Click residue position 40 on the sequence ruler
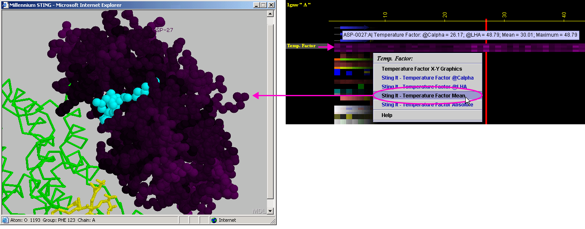The width and height of the screenshot is (585, 229). (564, 15)
